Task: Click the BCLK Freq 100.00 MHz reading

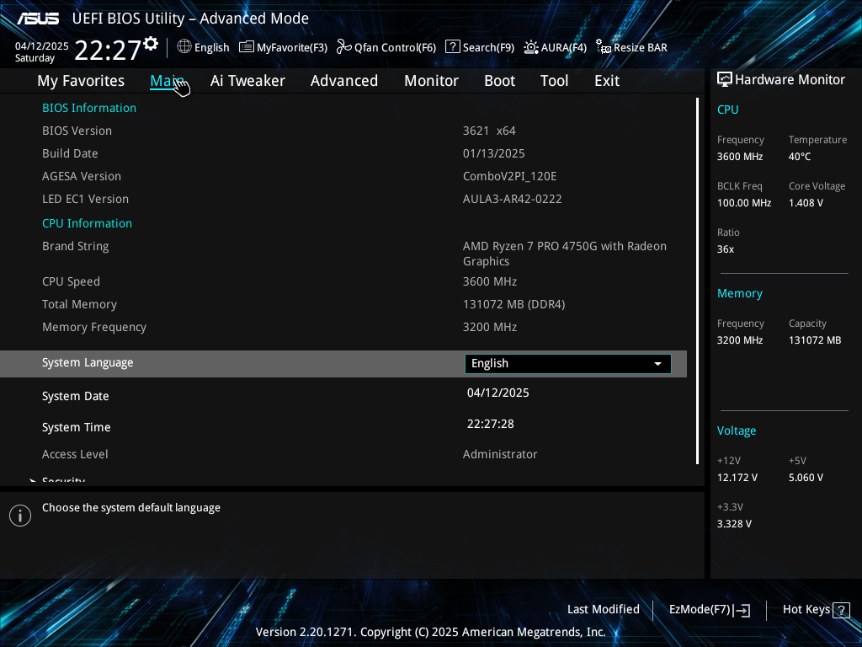Action: coord(744,203)
